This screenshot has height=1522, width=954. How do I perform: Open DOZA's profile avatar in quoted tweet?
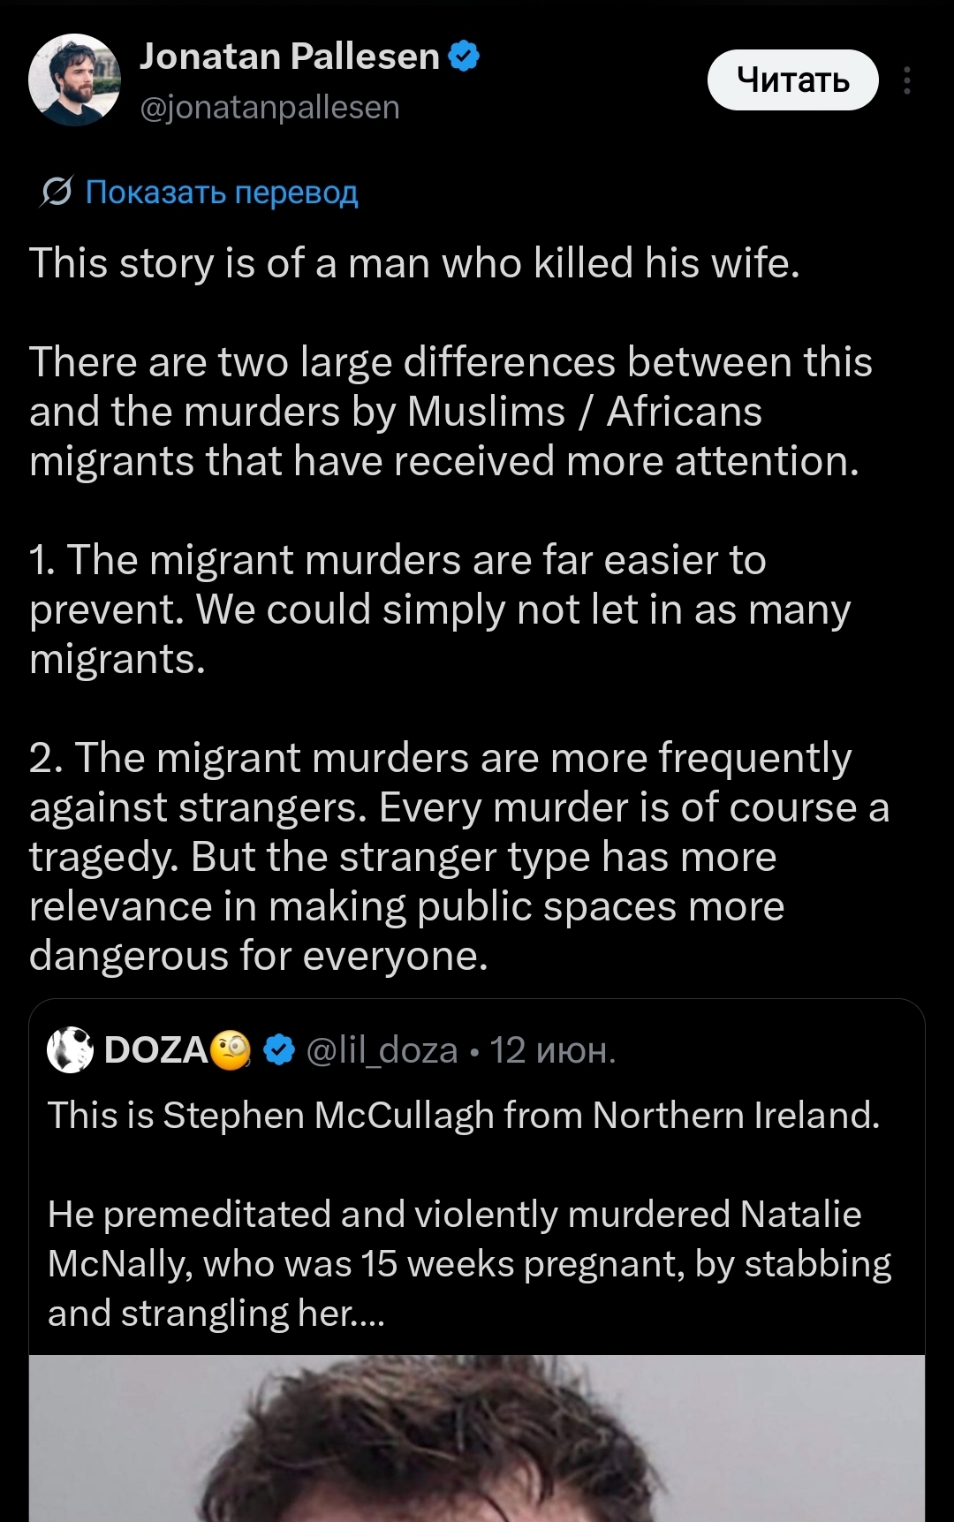pyautogui.click(x=70, y=1050)
